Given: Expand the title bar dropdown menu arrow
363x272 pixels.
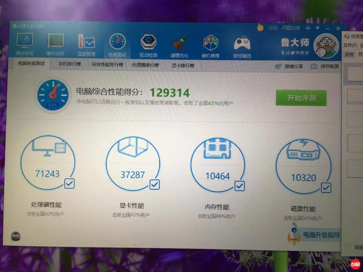Looking at the screenshot, I should [x=318, y=28].
